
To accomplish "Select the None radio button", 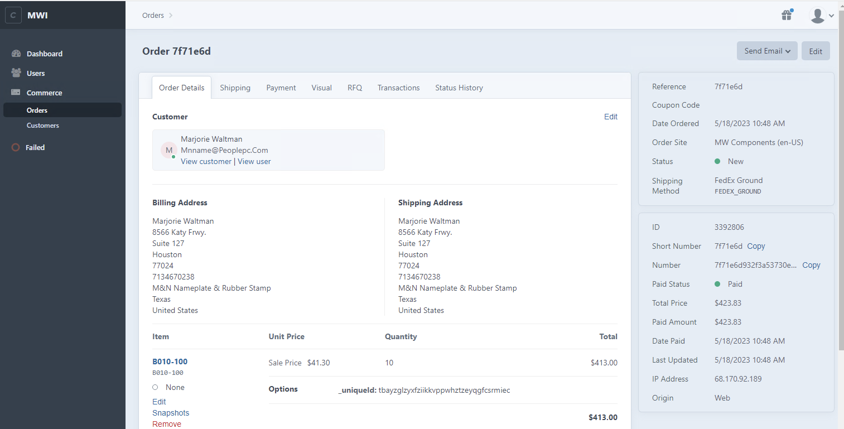I will pos(155,387).
